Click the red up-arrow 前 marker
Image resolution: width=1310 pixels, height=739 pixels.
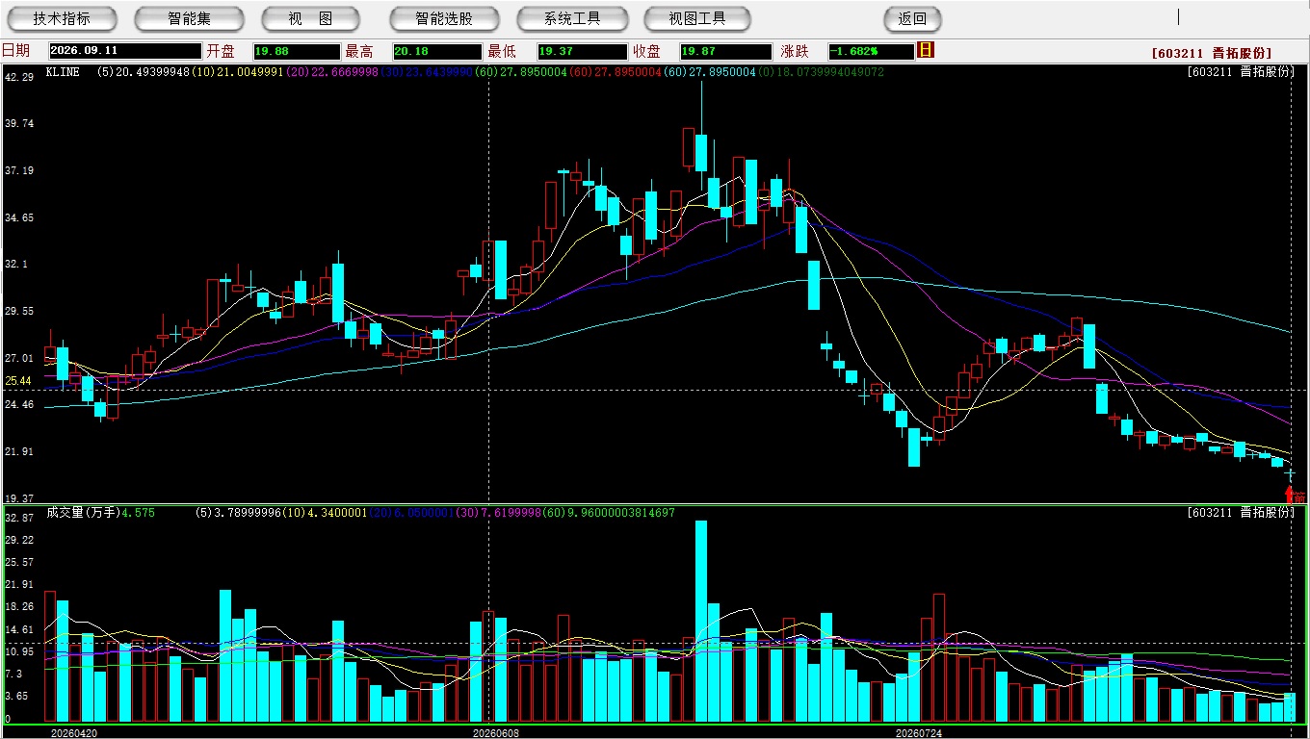click(1297, 496)
